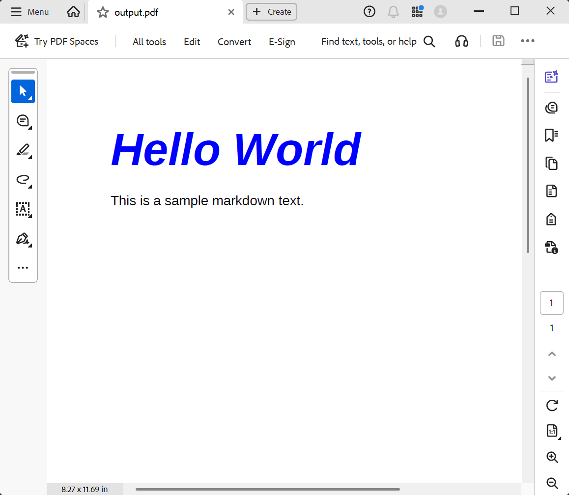Click the Create button
Image resolution: width=569 pixels, height=495 pixels.
click(272, 12)
